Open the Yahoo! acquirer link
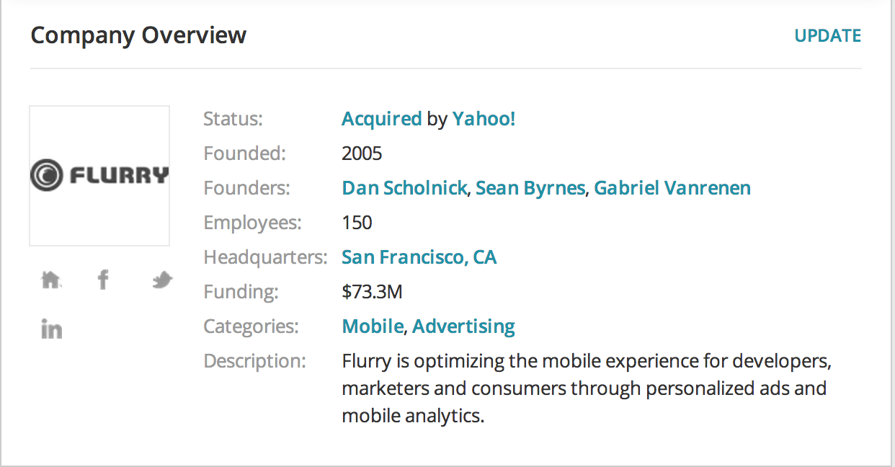The width and height of the screenshot is (895, 467). point(484,119)
